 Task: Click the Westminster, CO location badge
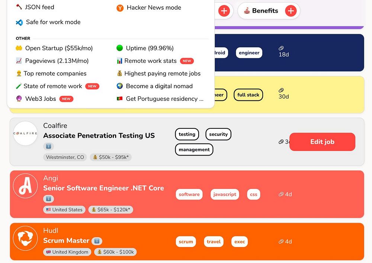[65, 157]
